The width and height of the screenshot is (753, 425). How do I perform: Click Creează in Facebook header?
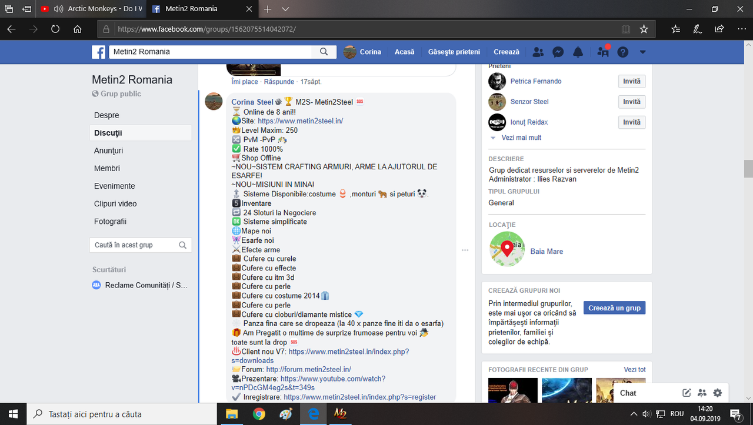[507, 52]
